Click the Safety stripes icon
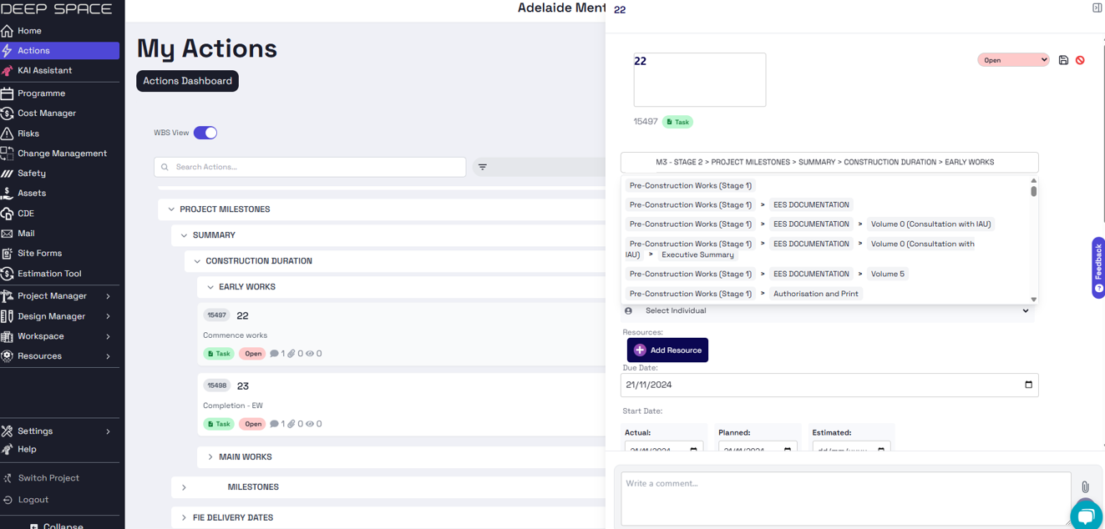 click(8, 174)
